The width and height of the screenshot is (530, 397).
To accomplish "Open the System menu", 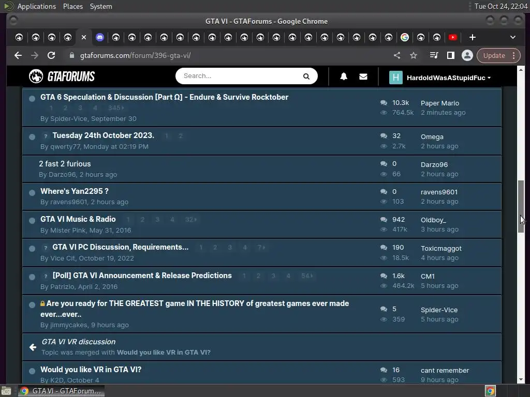I will tap(101, 6).
